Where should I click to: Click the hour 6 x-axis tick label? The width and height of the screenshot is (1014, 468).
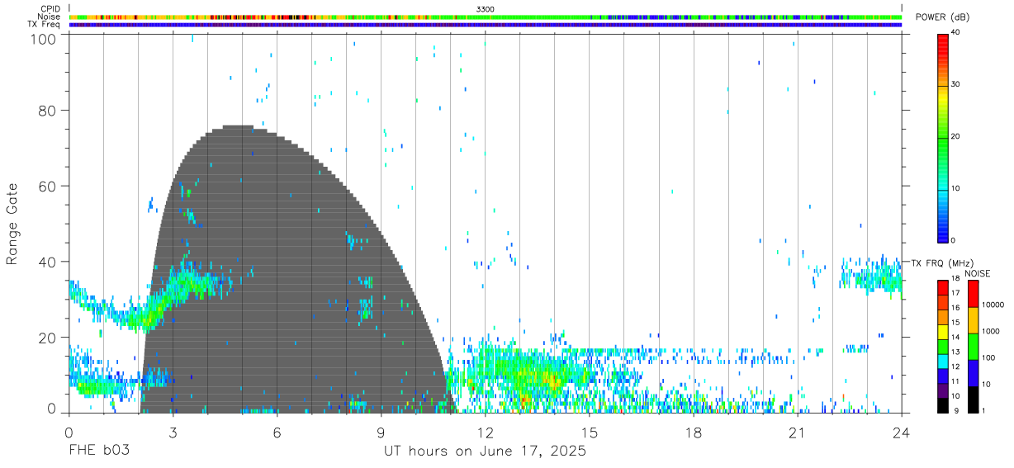click(x=277, y=431)
